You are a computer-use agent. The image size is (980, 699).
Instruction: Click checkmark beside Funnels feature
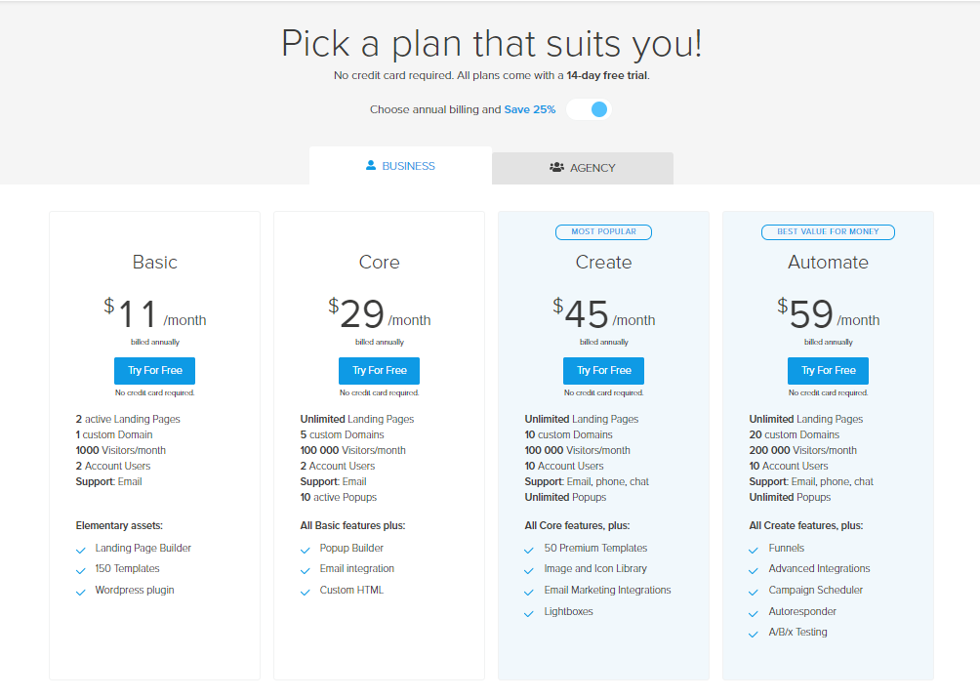click(x=754, y=551)
